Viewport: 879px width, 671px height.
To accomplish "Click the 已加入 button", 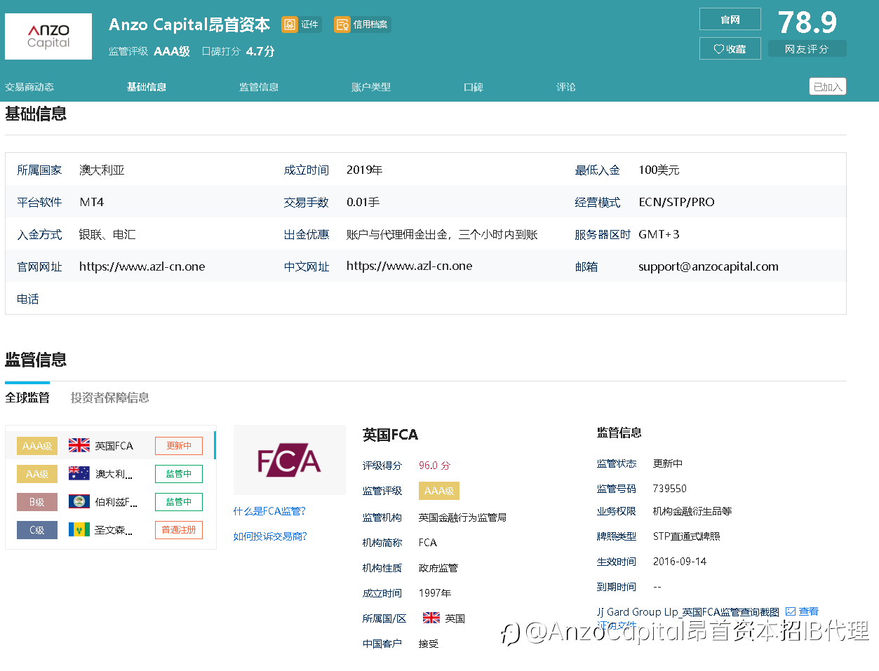I will tap(828, 87).
